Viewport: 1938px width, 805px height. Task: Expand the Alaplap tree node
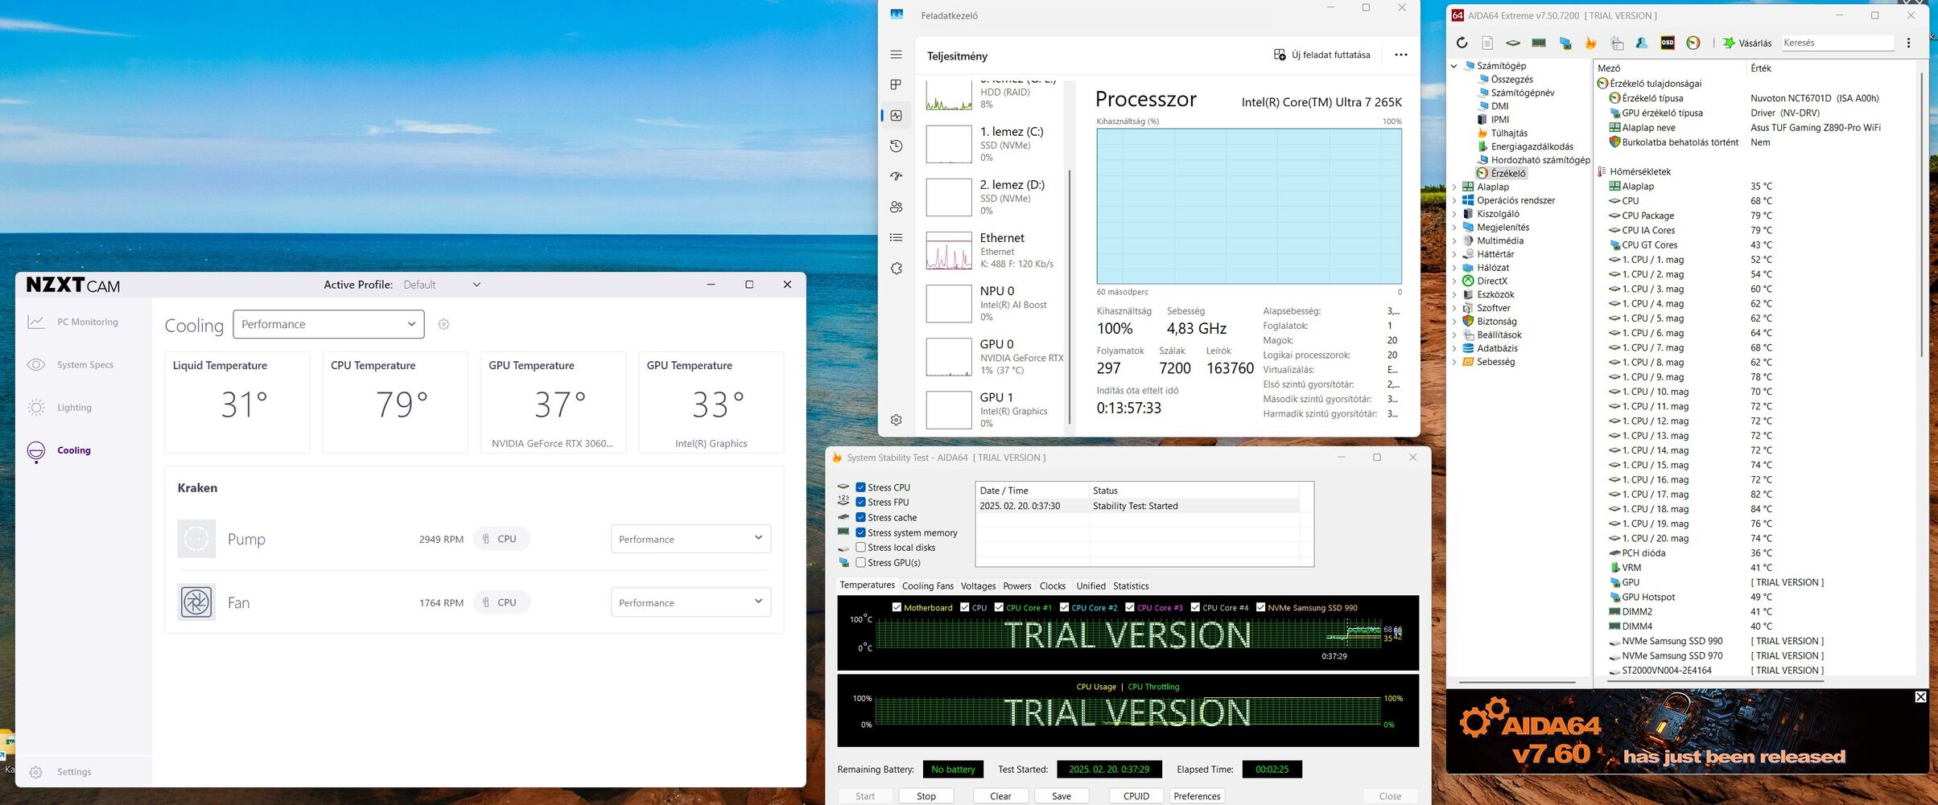click(1454, 187)
